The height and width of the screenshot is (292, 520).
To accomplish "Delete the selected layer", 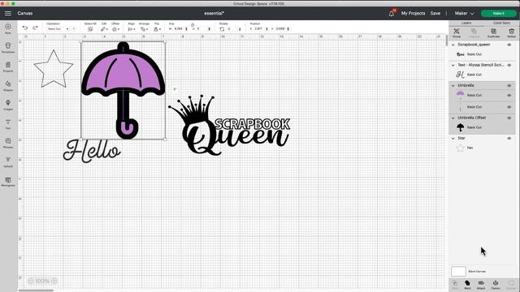I will point(511,32).
